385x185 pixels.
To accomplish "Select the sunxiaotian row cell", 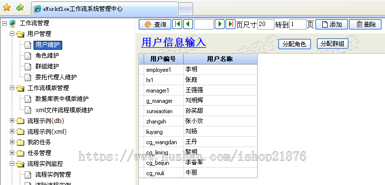I will pos(163,111).
